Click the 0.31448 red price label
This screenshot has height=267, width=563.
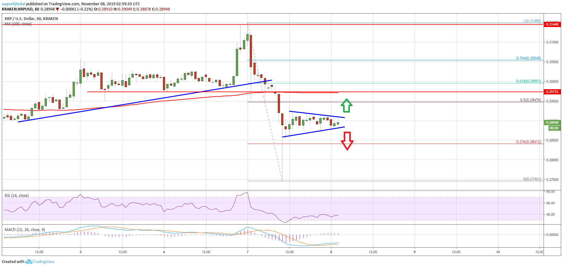[x=552, y=24]
